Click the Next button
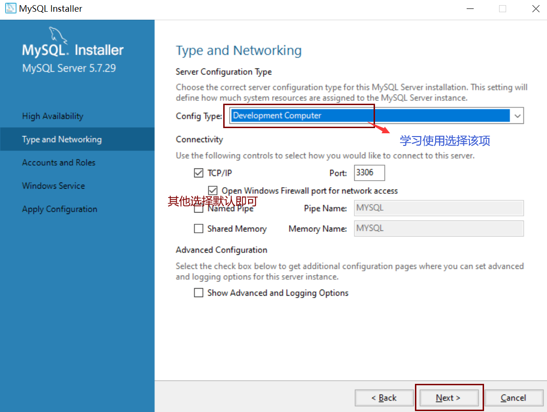 tap(449, 397)
